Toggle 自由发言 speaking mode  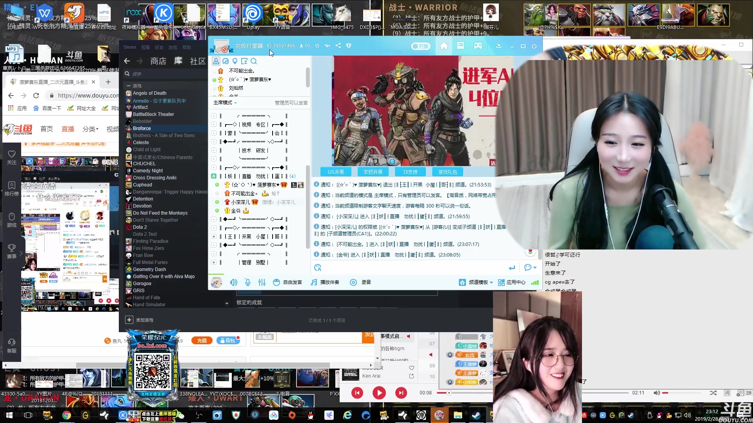tap(287, 282)
